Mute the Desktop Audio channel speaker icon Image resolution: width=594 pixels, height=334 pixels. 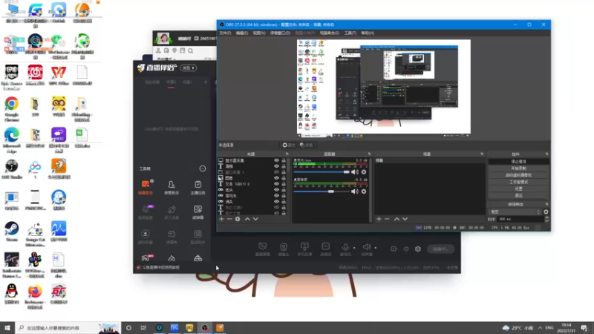[355, 191]
